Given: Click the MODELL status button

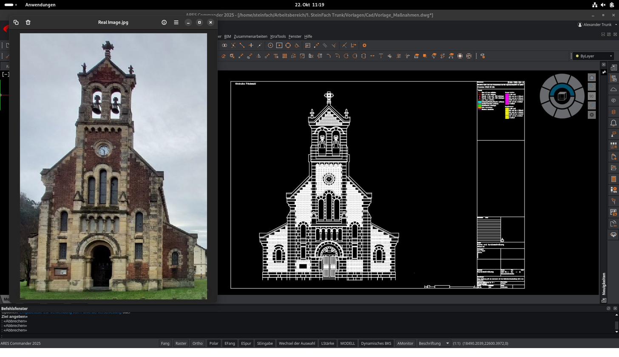Looking at the screenshot, I should [347, 343].
